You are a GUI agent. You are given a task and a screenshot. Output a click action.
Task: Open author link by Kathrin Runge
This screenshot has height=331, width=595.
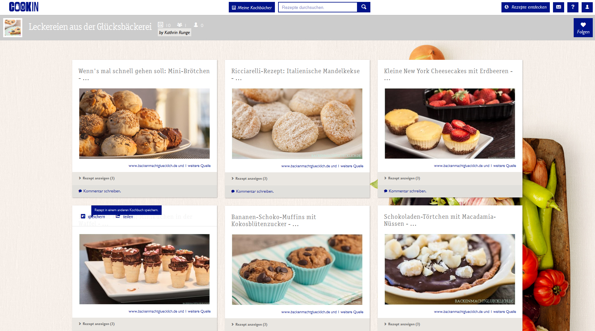point(174,32)
